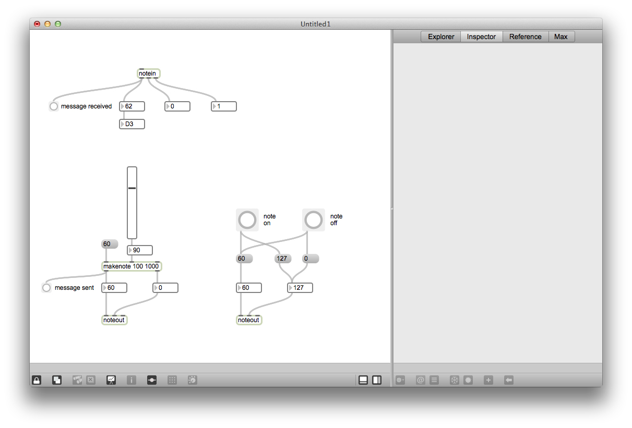Select the Max tab

[561, 36]
